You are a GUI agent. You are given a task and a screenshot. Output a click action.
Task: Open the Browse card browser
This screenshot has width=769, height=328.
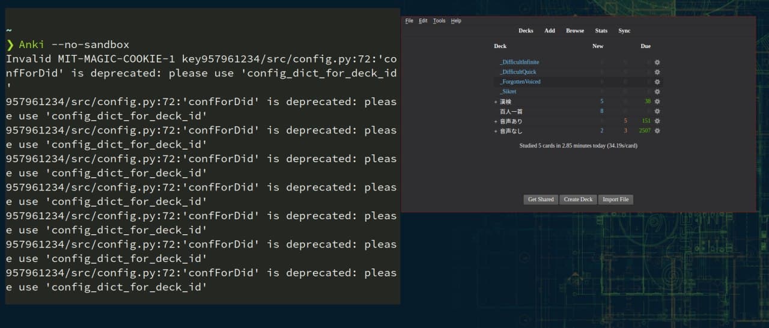pyautogui.click(x=575, y=31)
